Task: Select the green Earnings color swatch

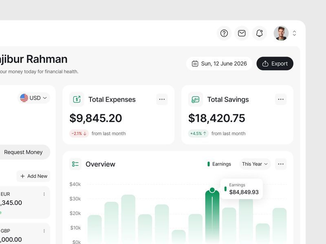Action: (208, 164)
